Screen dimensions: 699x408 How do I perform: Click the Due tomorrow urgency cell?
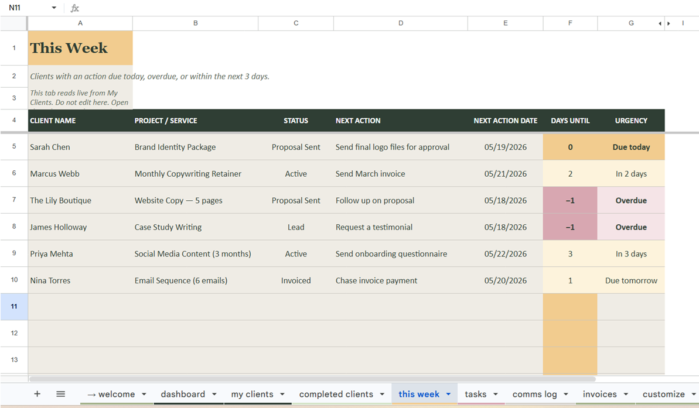tap(631, 280)
